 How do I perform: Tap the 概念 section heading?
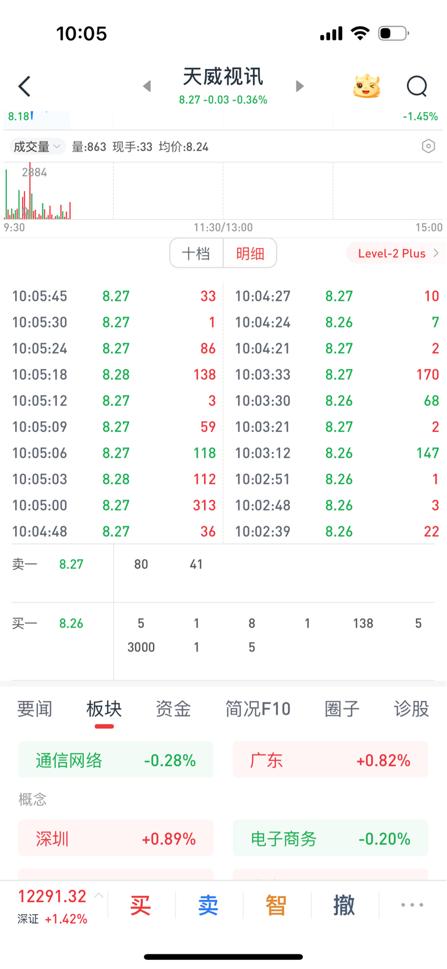coord(33,800)
